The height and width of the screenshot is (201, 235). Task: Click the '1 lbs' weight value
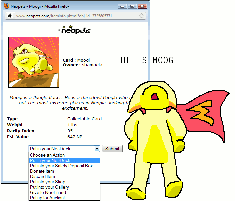(x=72, y=125)
